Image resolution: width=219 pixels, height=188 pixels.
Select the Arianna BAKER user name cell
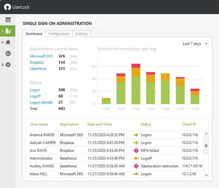point(42,135)
